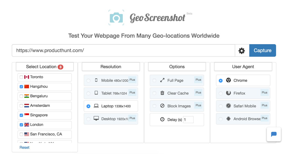Click the Chrome browser icon
Viewport: 287px width, 154px height.
click(228, 80)
